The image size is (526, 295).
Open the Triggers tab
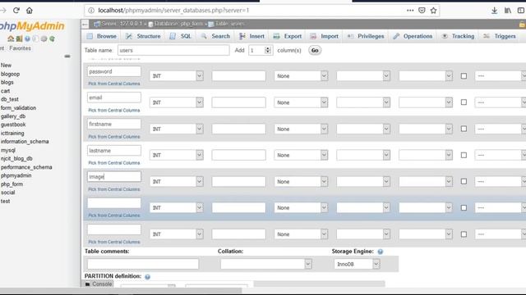click(x=500, y=36)
